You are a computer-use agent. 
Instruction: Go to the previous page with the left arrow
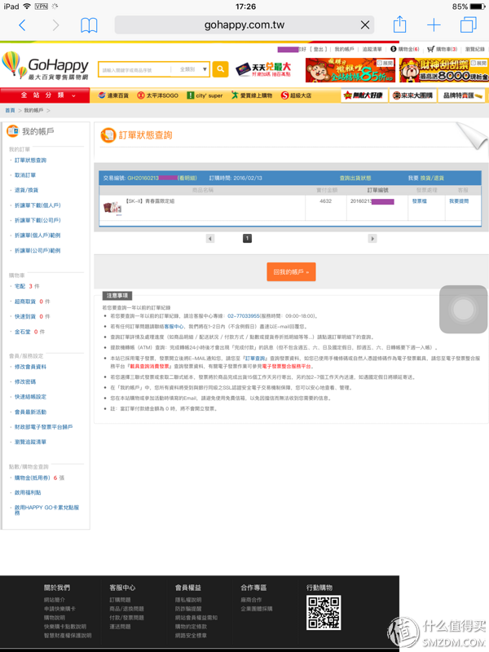[x=210, y=238]
